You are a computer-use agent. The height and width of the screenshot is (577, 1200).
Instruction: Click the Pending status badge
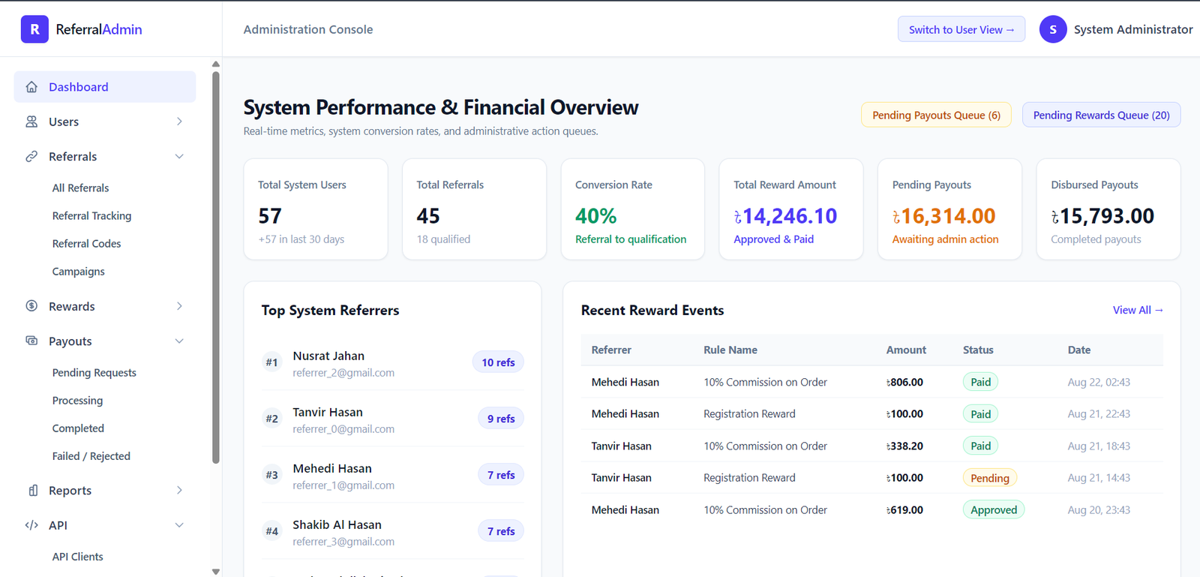[x=990, y=478]
